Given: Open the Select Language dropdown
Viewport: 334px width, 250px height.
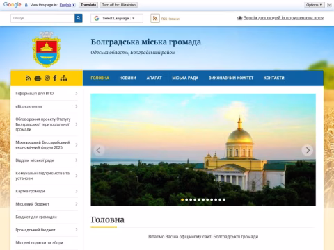Looking at the screenshot, I should (x=117, y=18).
